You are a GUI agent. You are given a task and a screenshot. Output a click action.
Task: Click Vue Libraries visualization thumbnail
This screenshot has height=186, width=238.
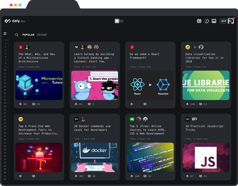[x=206, y=85]
